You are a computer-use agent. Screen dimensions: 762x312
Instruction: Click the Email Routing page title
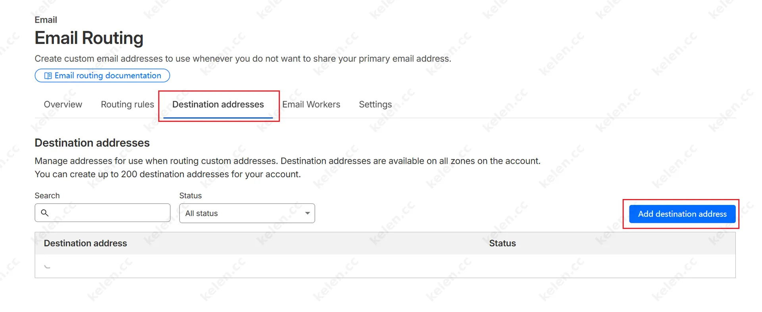89,38
